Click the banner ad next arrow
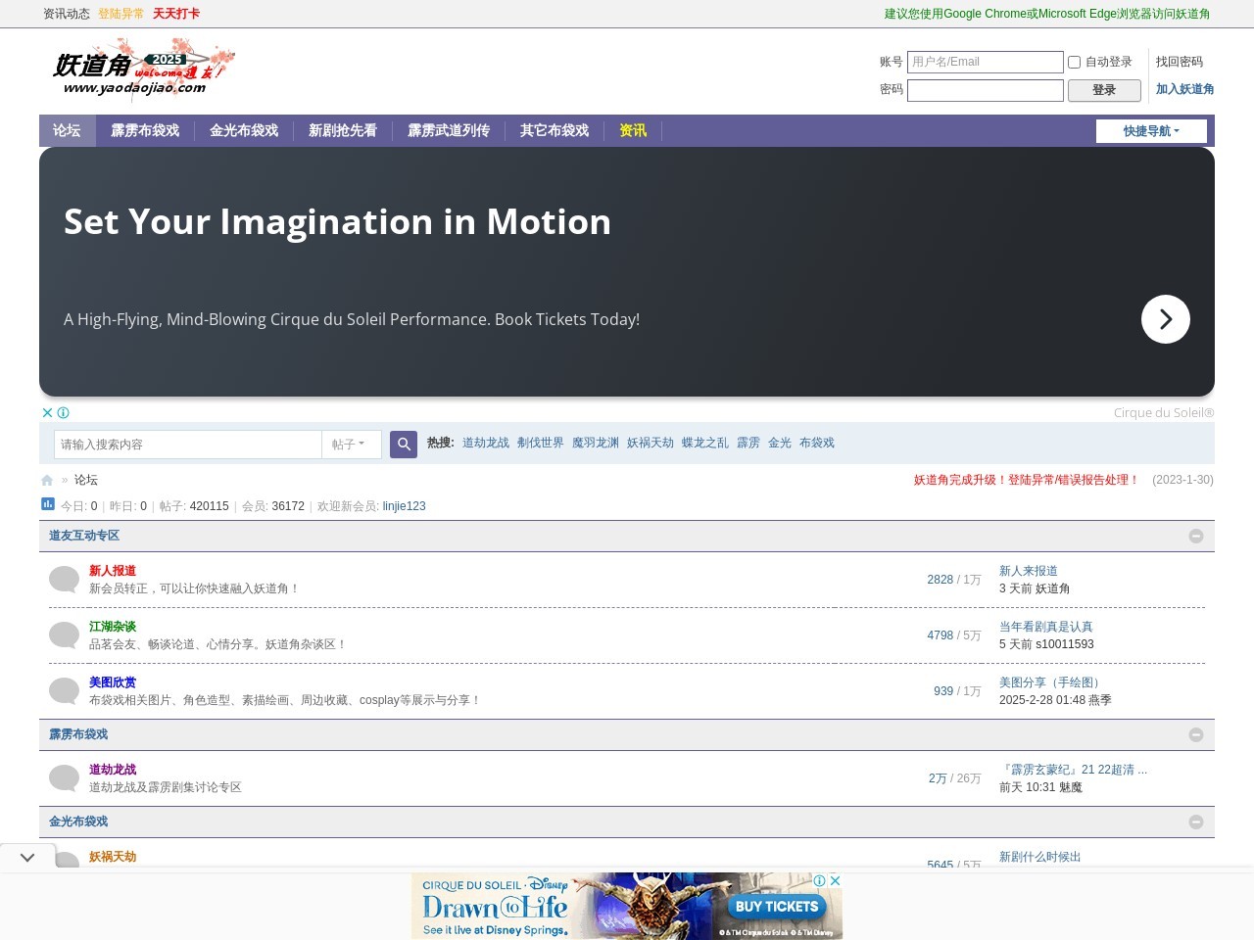Viewport: 1254px width, 940px height. click(1166, 319)
